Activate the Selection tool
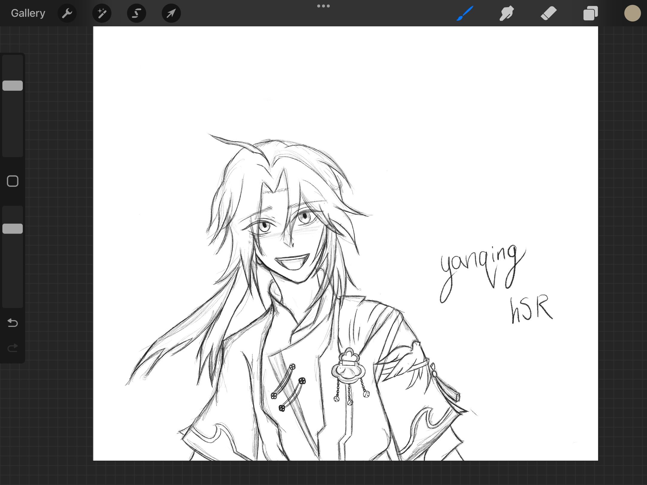The width and height of the screenshot is (647, 485). tap(137, 13)
